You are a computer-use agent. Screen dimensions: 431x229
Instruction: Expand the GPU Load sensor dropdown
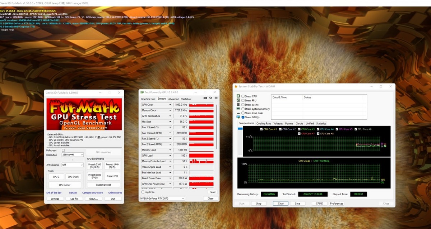click(170, 156)
